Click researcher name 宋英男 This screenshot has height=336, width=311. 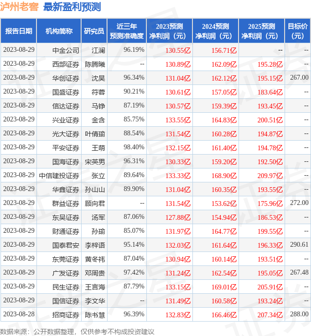coord(95,162)
